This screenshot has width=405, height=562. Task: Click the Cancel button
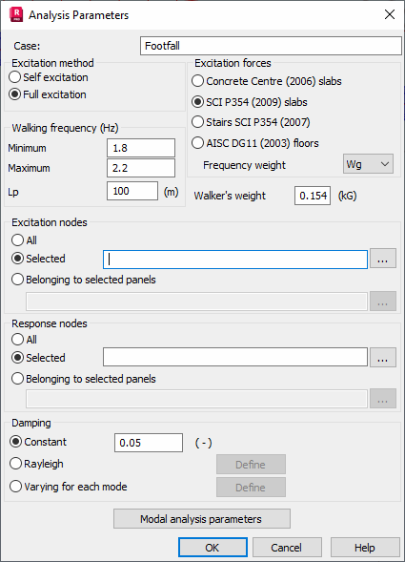(287, 548)
